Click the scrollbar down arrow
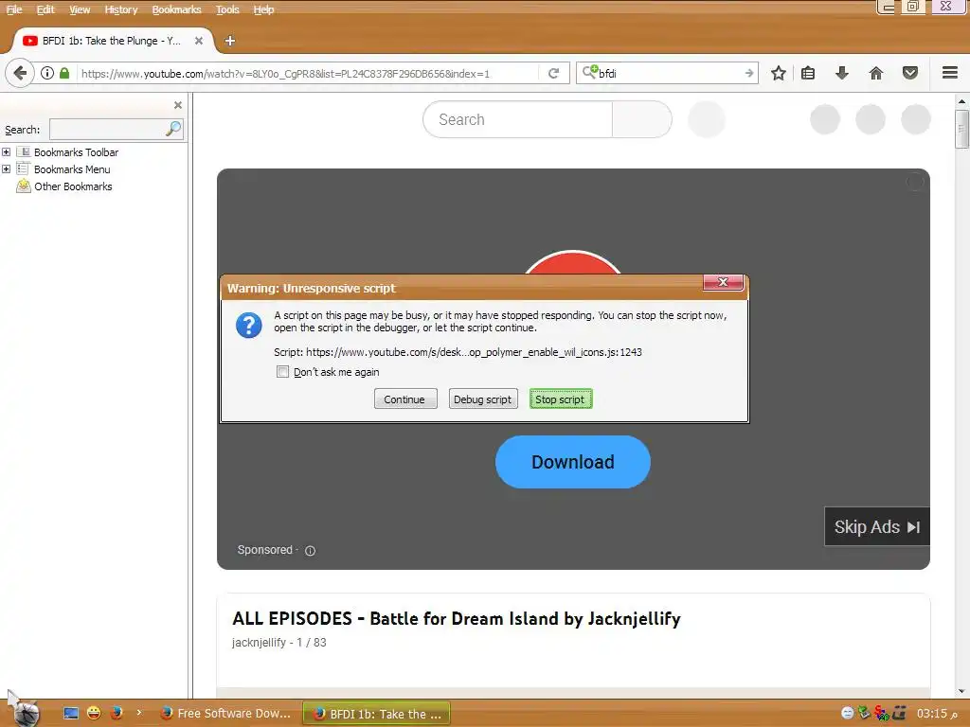Image resolution: width=970 pixels, height=727 pixels. (x=961, y=691)
